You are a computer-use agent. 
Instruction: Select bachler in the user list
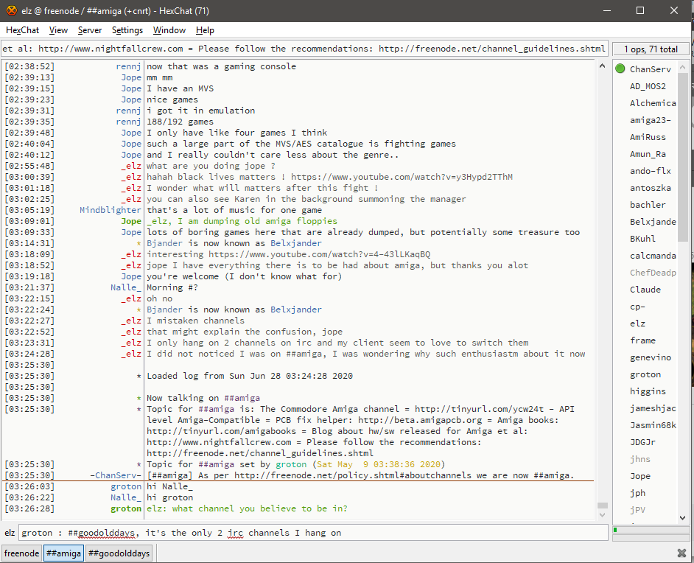[648, 205]
